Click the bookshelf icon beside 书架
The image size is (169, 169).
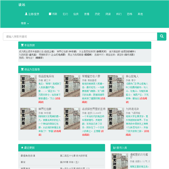[50, 14]
